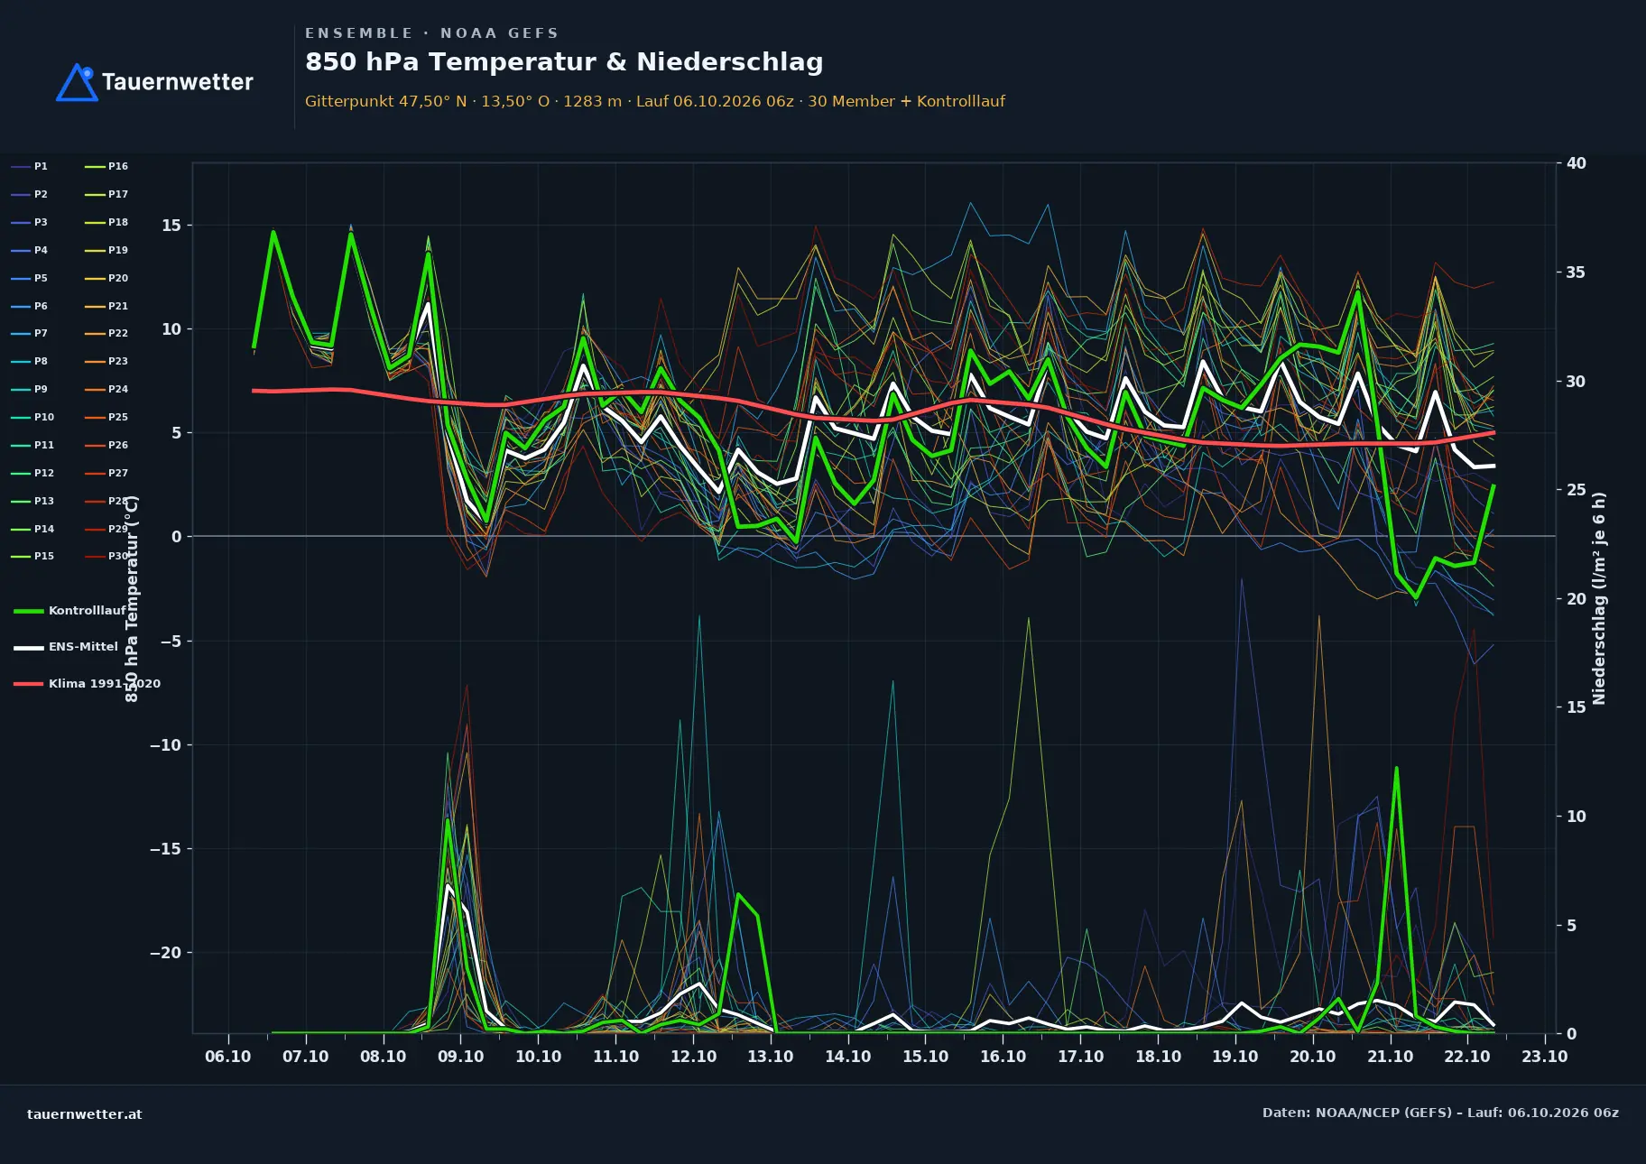Screen dimensions: 1646x1164
Task: Select the P16 legend entry
Action: click(x=106, y=166)
